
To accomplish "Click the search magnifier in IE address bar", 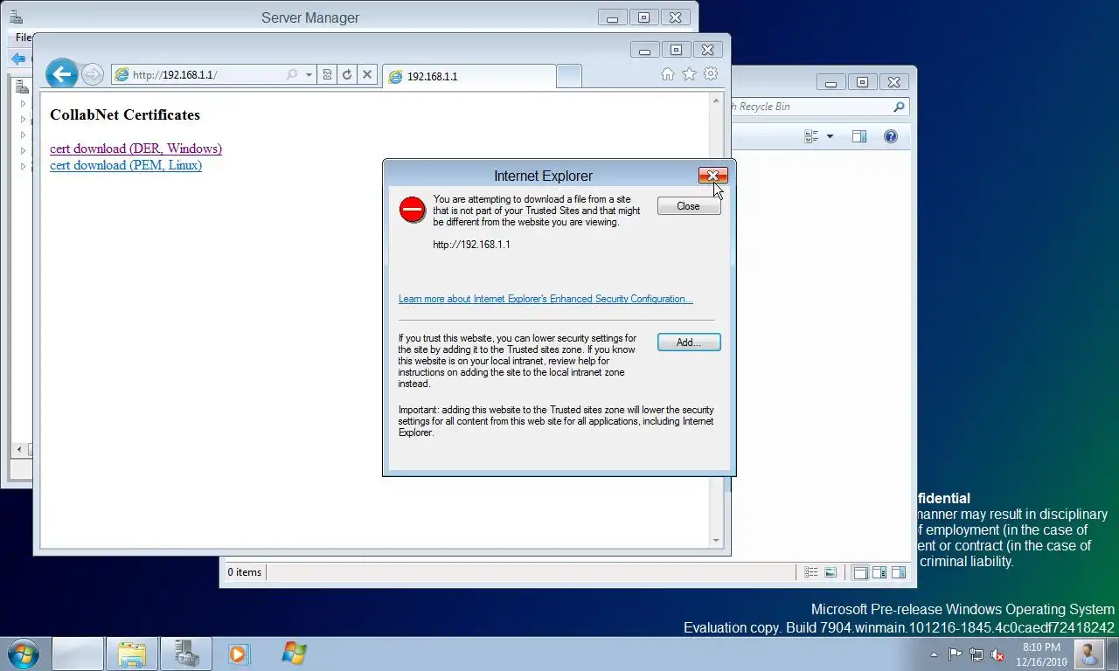I will pos(292,75).
